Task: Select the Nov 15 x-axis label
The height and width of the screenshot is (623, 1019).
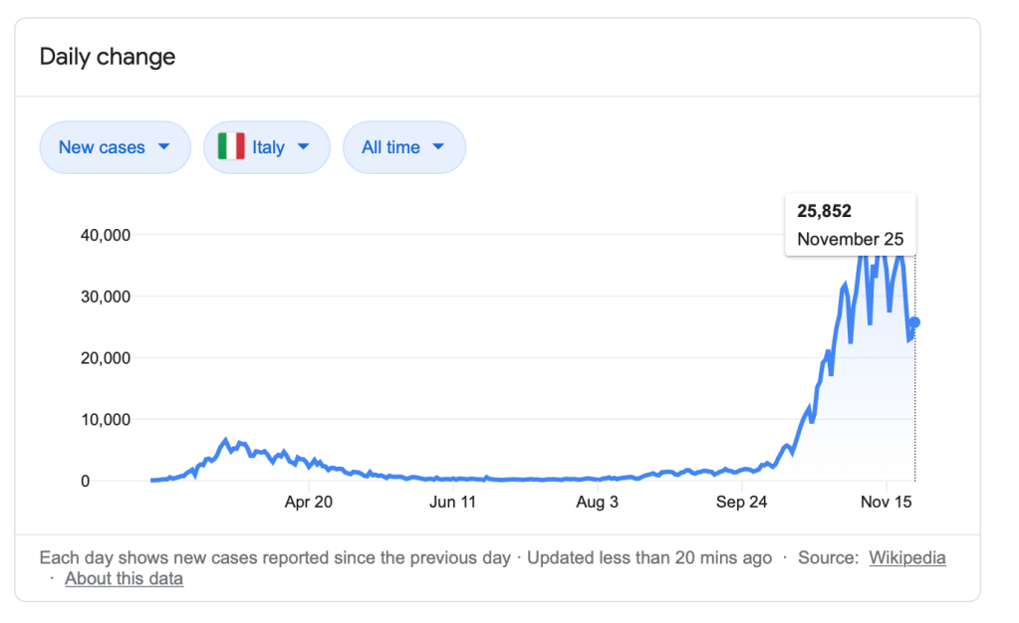Action: [x=887, y=503]
